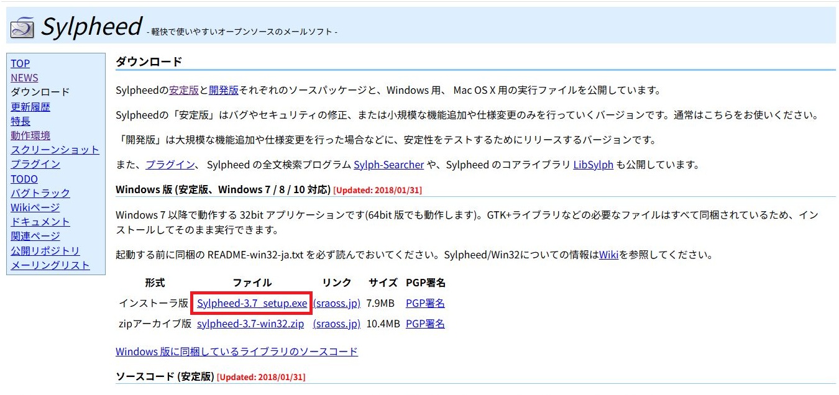The image size is (839, 395).
Task: Open the LibSylph library link
Action: [593, 165]
